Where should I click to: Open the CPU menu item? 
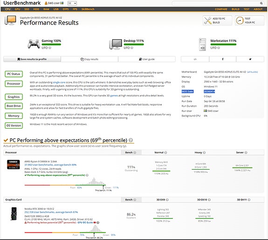click(x=8, y=9)
